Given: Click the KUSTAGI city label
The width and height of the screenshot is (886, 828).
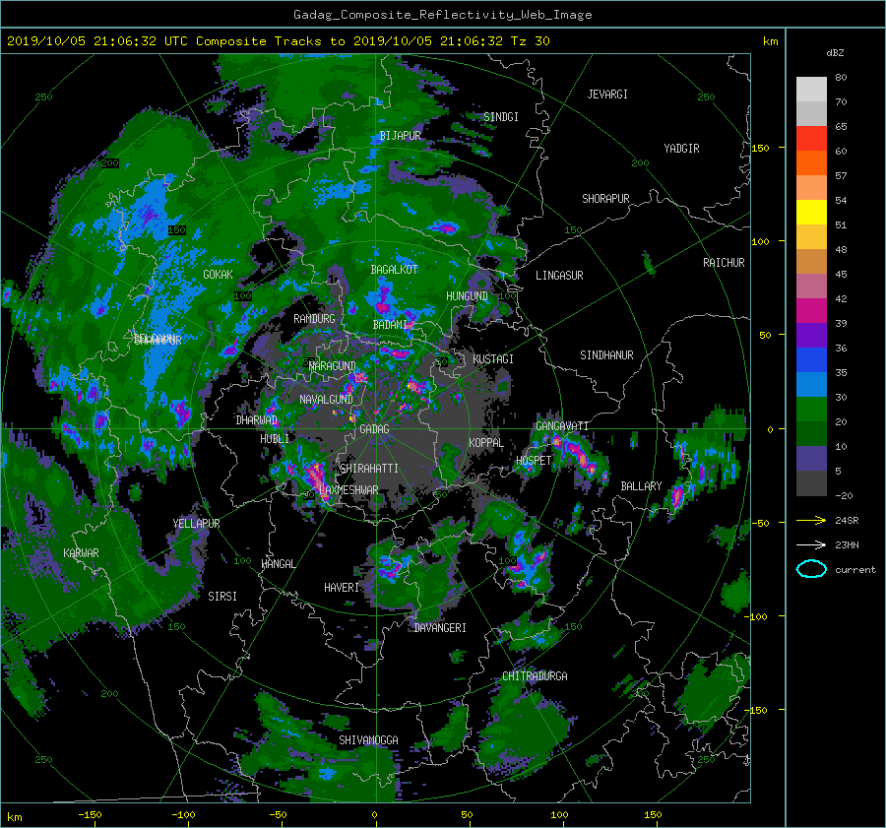Looking at the screenshot, I should tap(493, 359).
